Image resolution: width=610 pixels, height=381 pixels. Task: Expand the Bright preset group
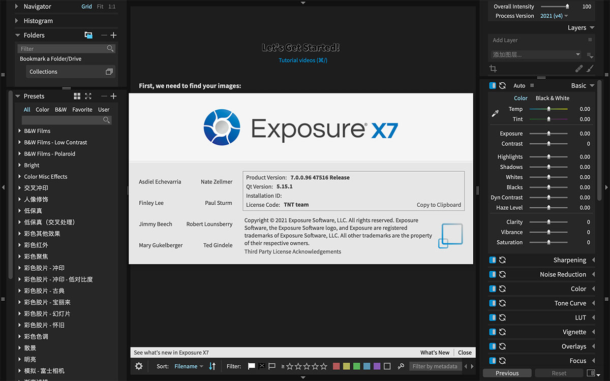[x=20, y=165]
